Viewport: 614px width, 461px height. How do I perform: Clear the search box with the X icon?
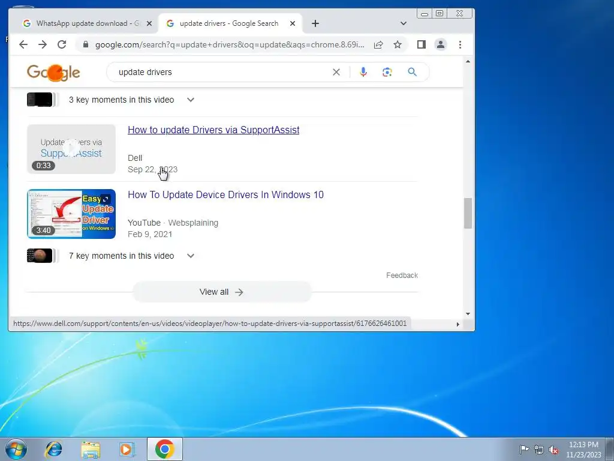pyautogui.click(x=336, y=72)
